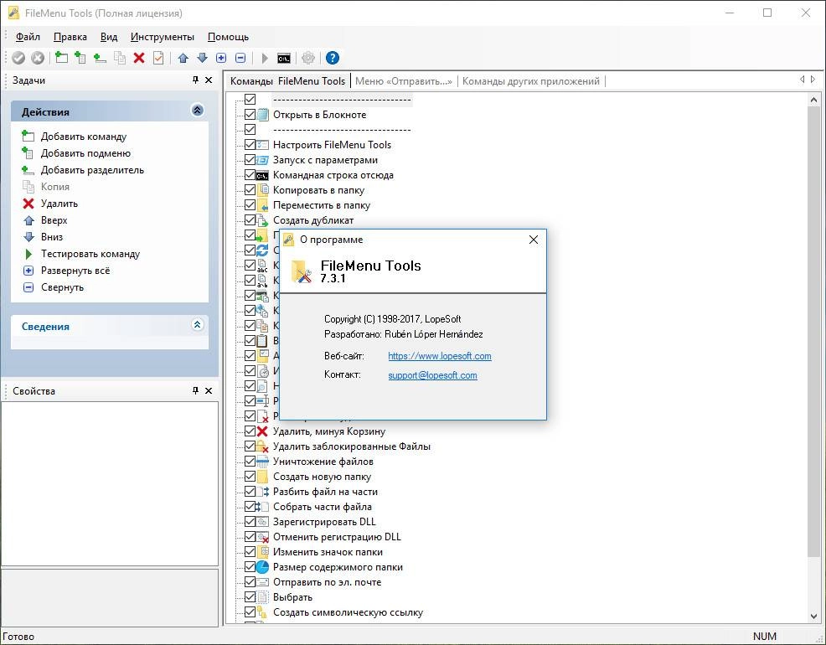
Task: Click the grey gear settings toolbar icon
Action: pyautogui.click(x=308, y=58)
